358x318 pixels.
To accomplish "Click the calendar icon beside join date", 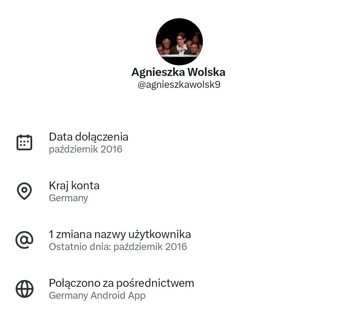I will [24, 143].
